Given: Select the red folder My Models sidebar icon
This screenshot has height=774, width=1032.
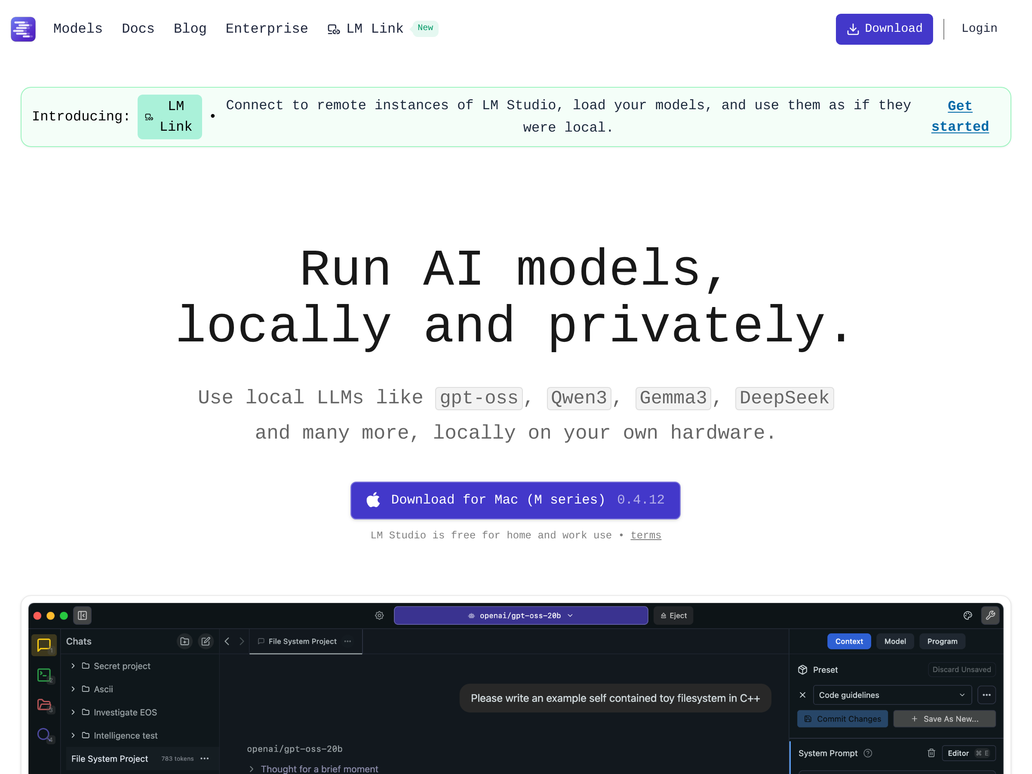Looking at the screenshot, I should click(x=44, y=705).
